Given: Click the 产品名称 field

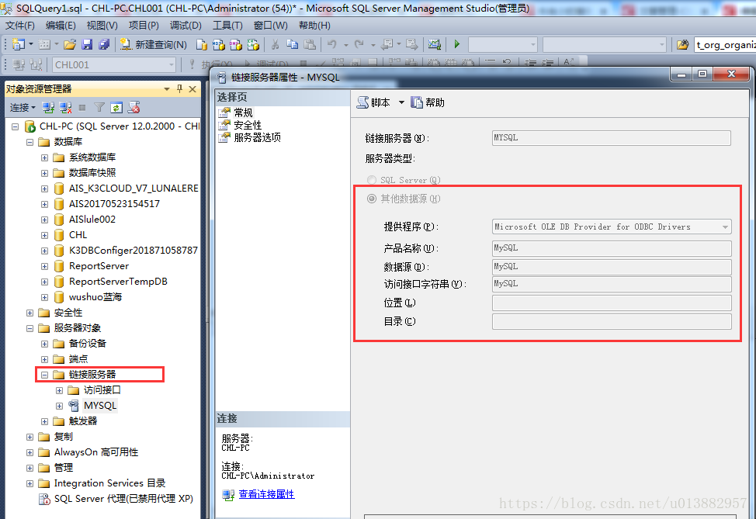Looking at the screenshot, I should point(612,248).
